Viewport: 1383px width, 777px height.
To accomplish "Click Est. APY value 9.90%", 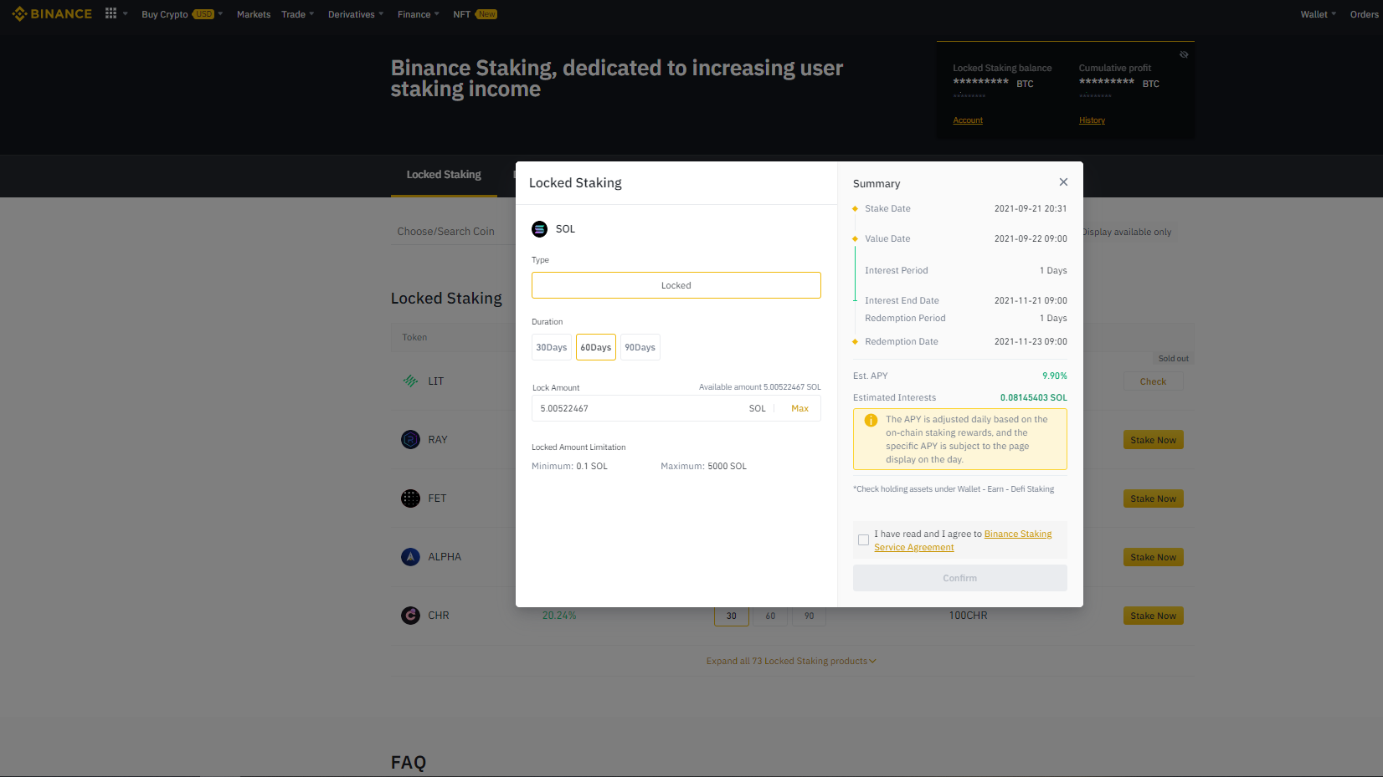I will click(x=1054, y=376).
